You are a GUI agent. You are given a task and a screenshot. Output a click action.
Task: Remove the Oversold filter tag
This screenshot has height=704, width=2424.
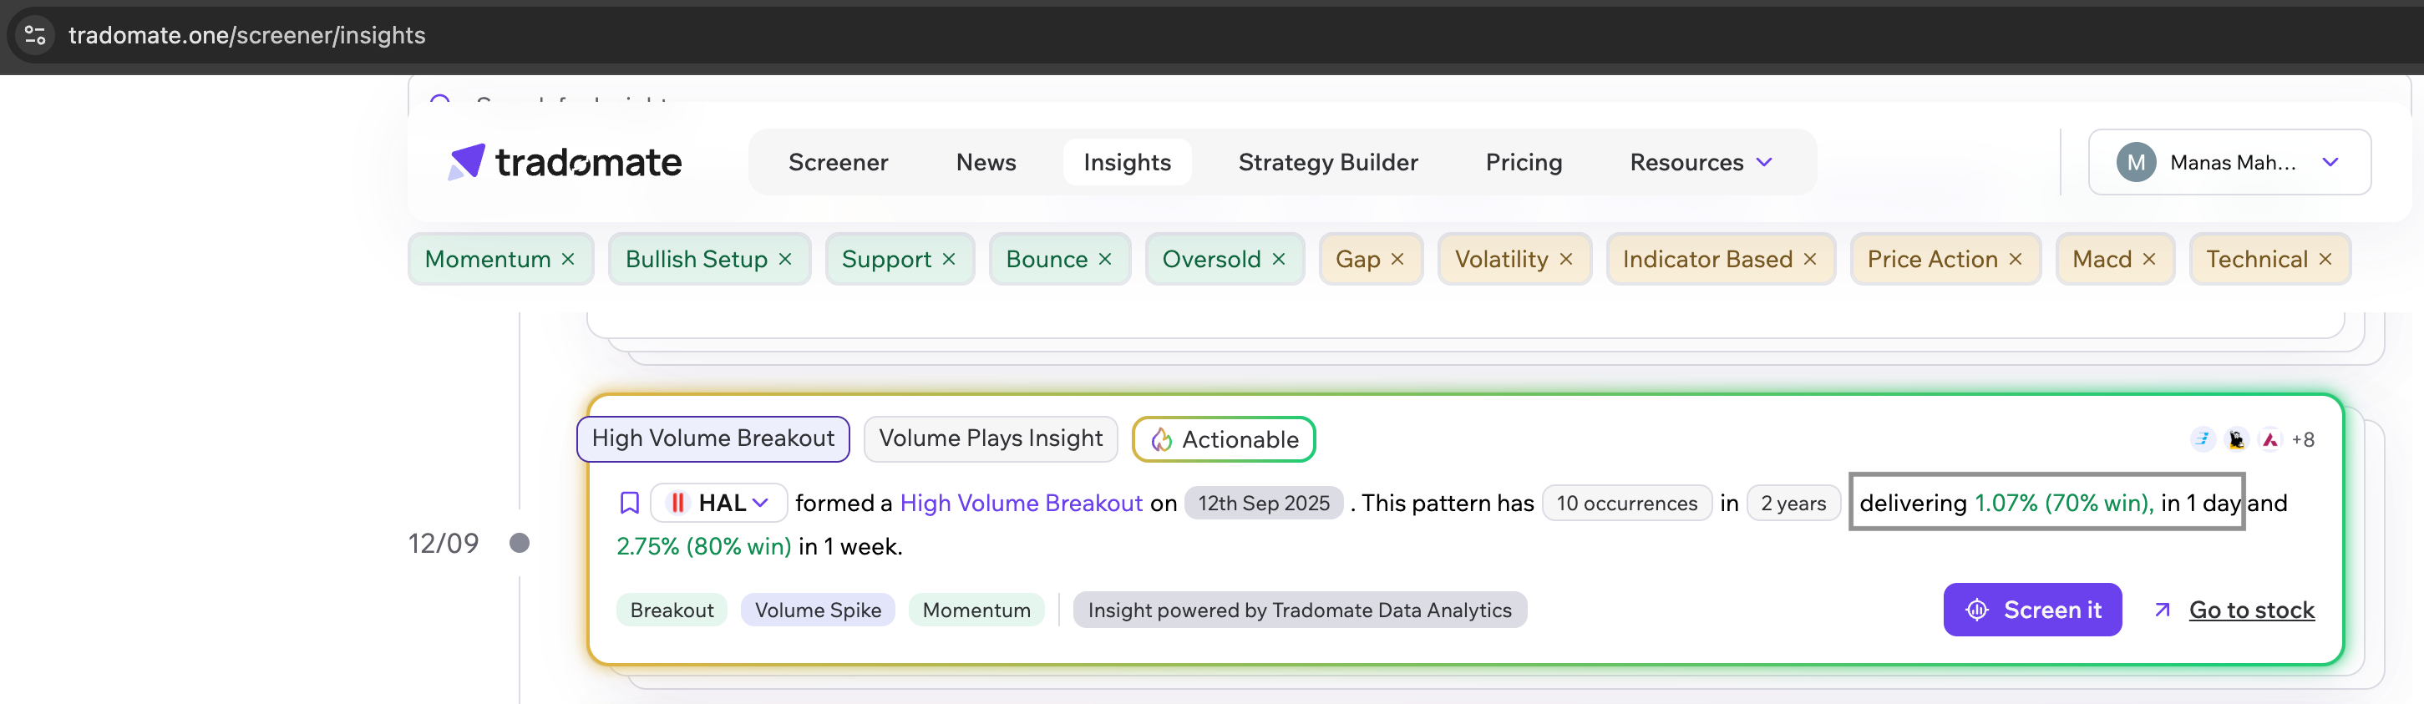(x=1279, y=260)
